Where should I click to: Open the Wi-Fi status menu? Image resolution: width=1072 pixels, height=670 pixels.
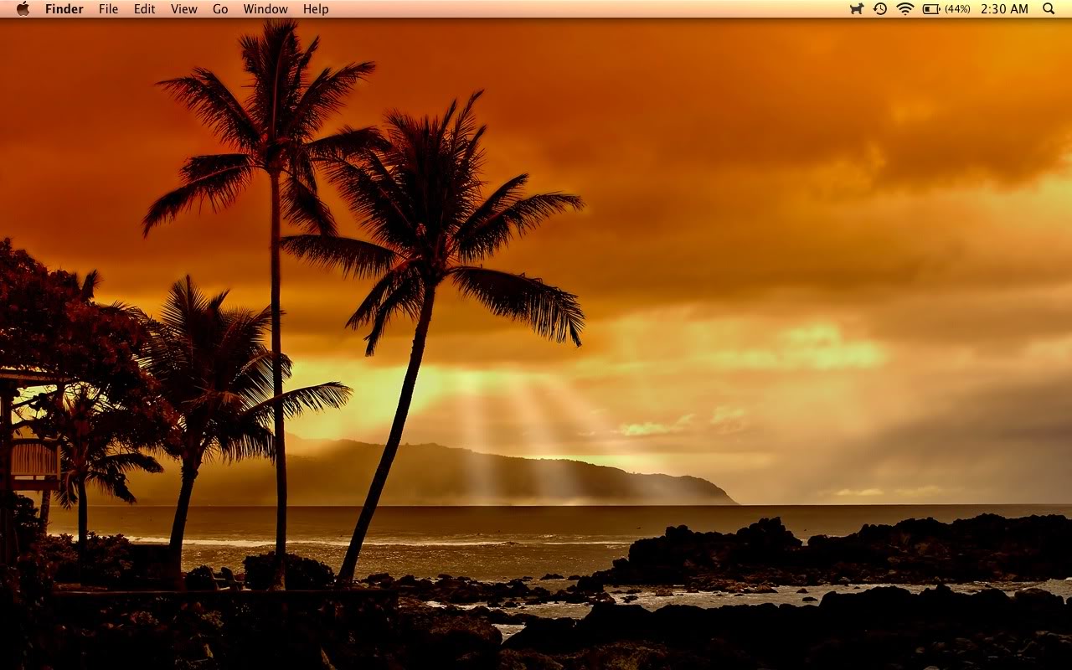tap(905, 8)
